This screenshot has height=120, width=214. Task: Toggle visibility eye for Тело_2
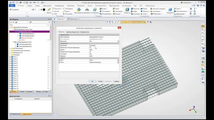[48, 59]
